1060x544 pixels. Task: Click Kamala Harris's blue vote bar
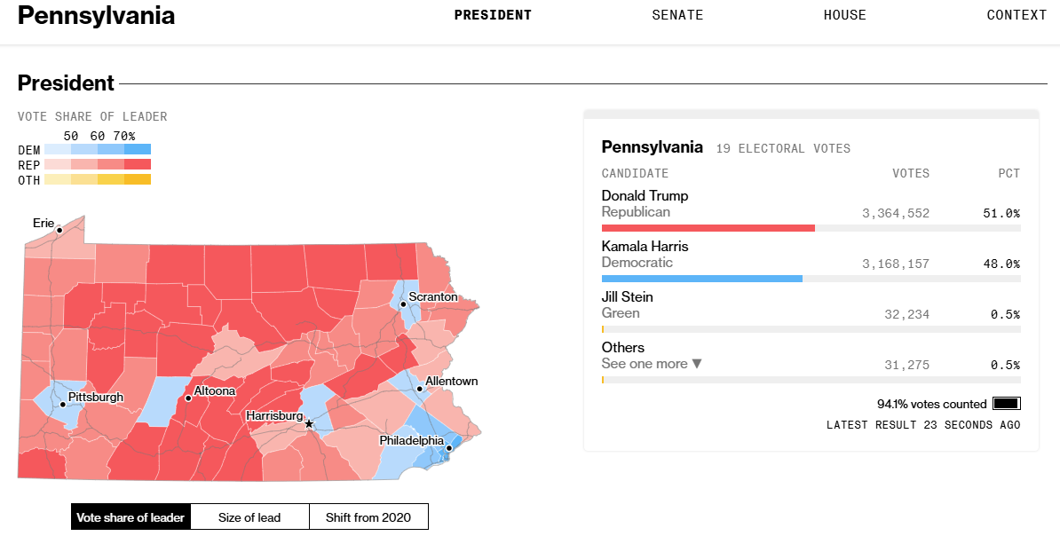(701, 279)
